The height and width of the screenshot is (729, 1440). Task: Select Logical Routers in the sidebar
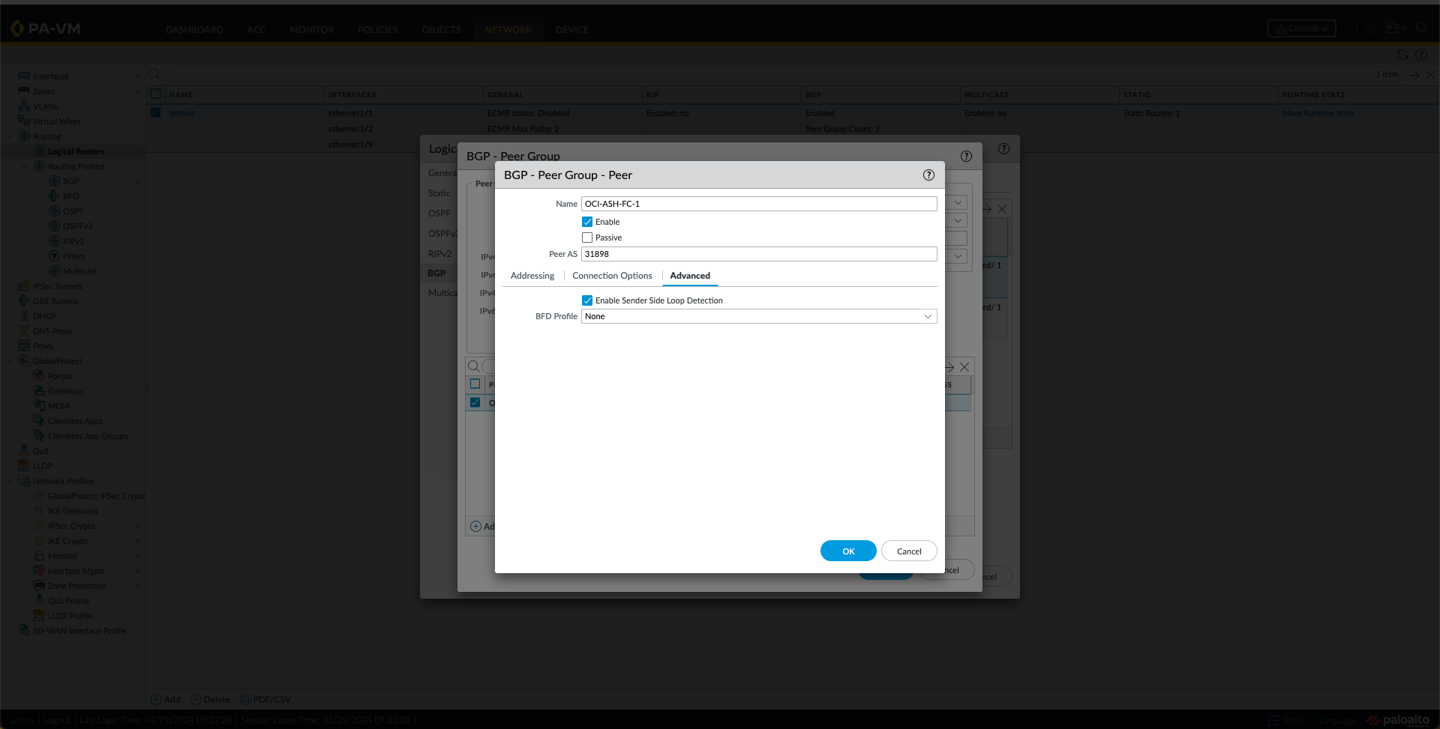(x=76, y=151)
